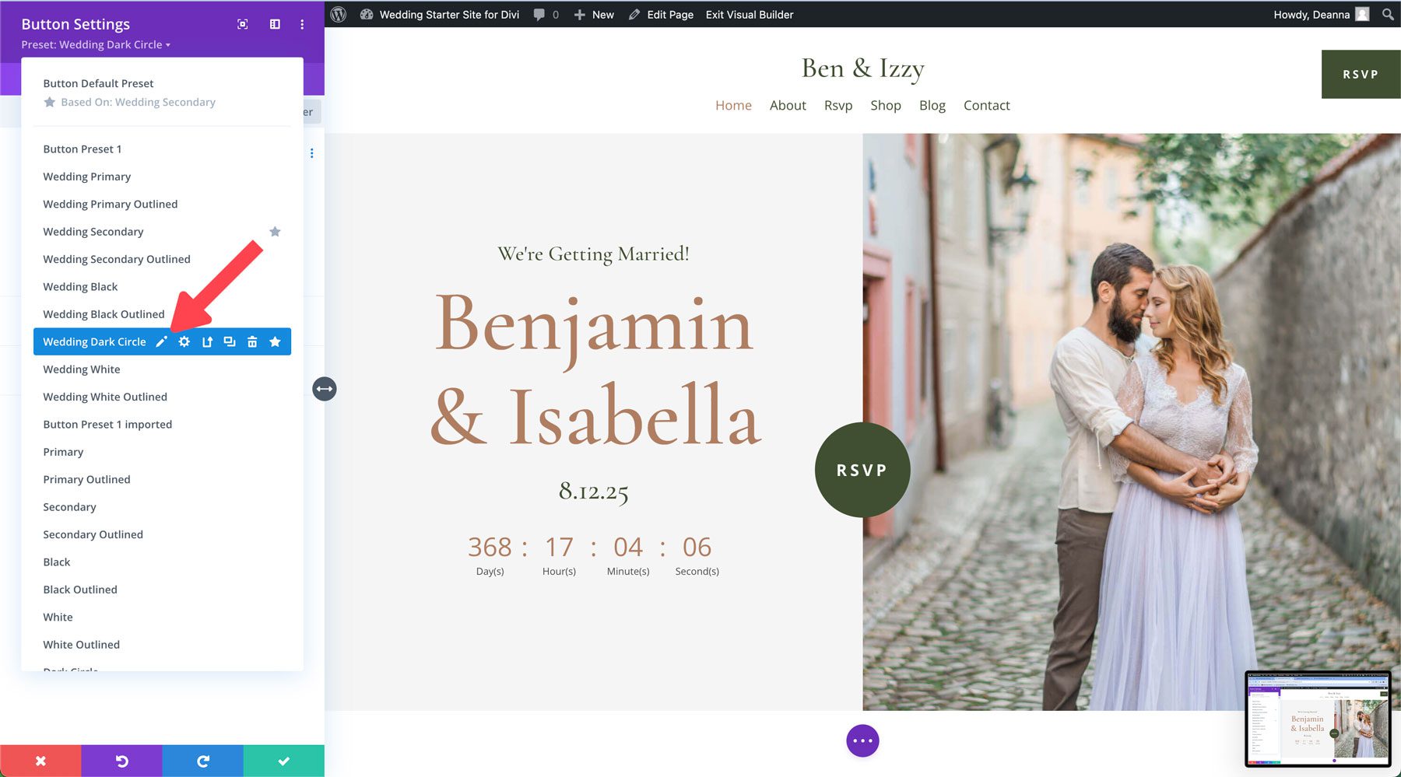Export the Wedding Dark Circle preset
This screenshot has width=1401, height=777.
(x=207, y=341)
